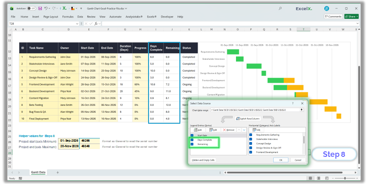Click the formula bar cancel X icon

(86, 23)
